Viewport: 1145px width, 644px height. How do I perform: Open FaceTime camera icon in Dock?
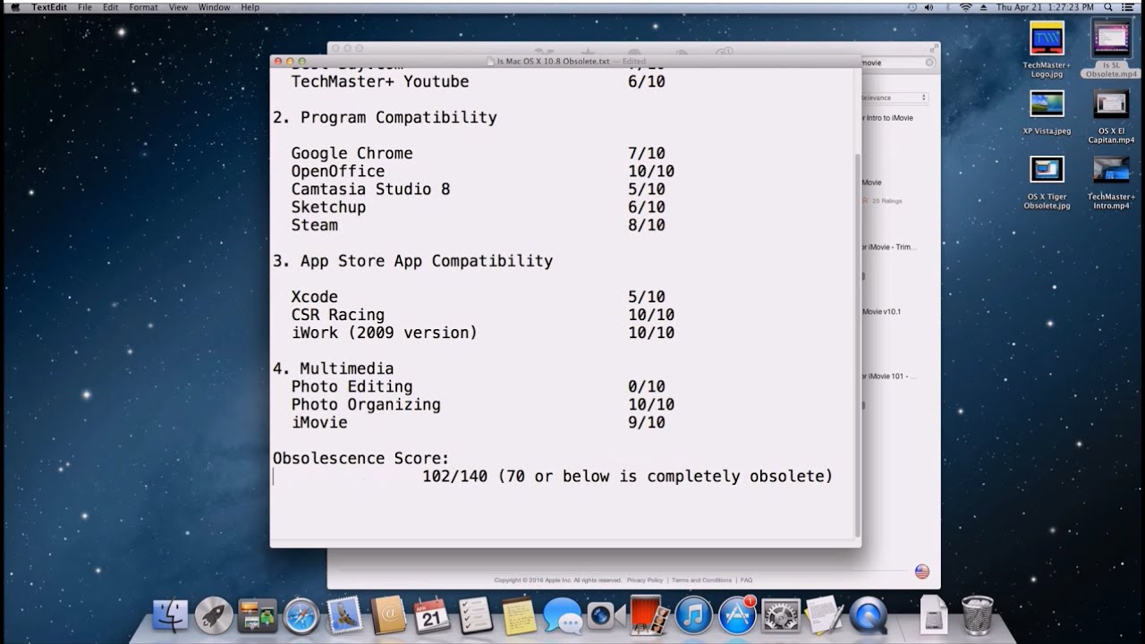click(605, 615)
